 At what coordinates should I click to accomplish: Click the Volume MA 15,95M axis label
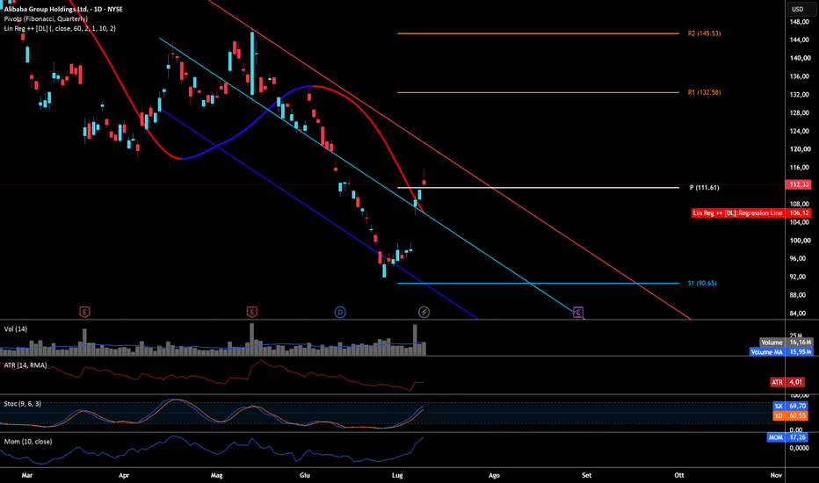[781, 352]
